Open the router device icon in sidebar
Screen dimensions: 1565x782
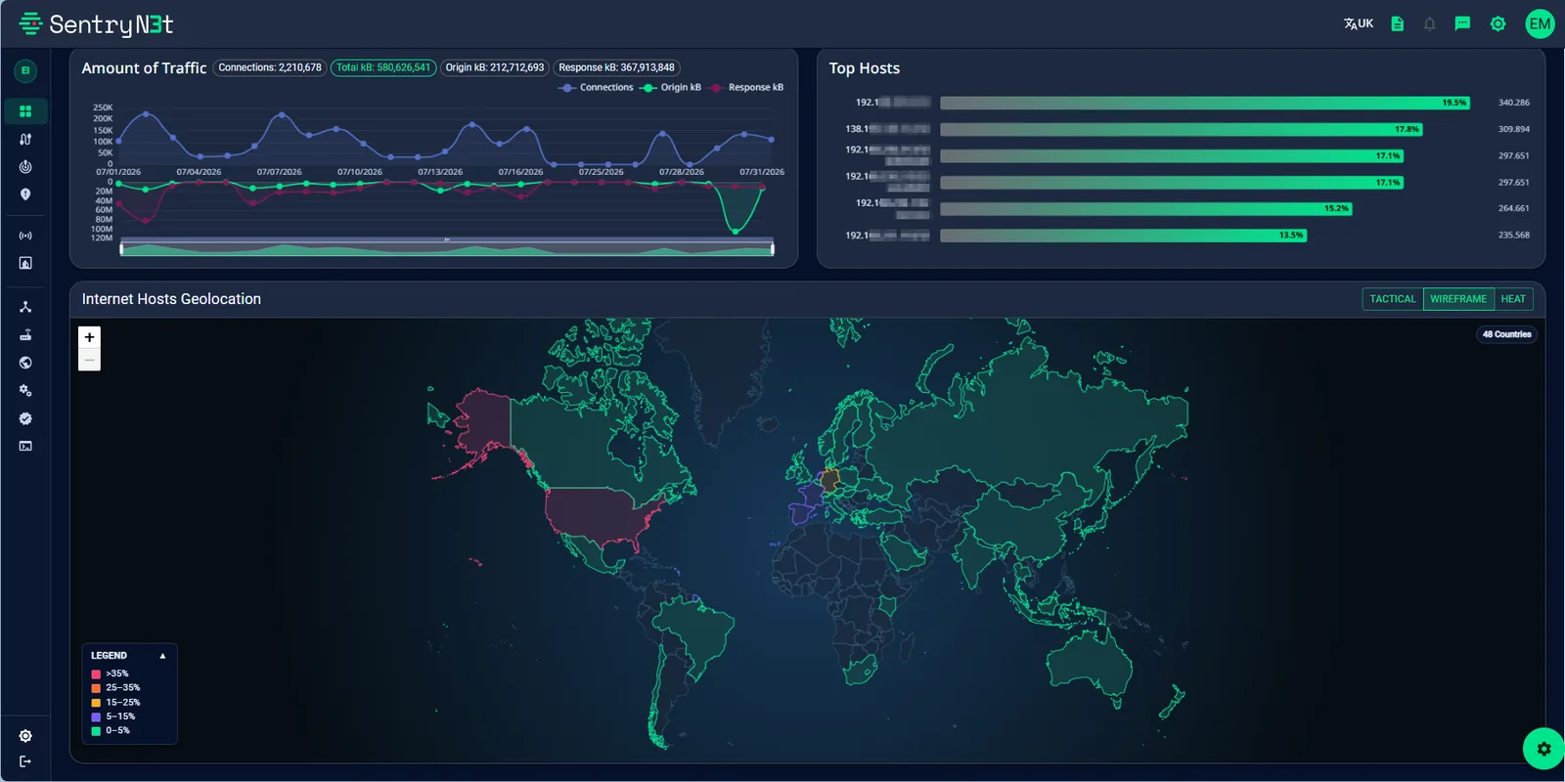(25, 334)
